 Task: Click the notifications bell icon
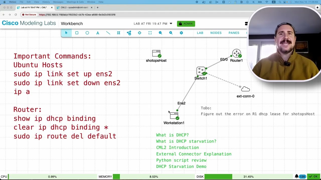point(296,176)
